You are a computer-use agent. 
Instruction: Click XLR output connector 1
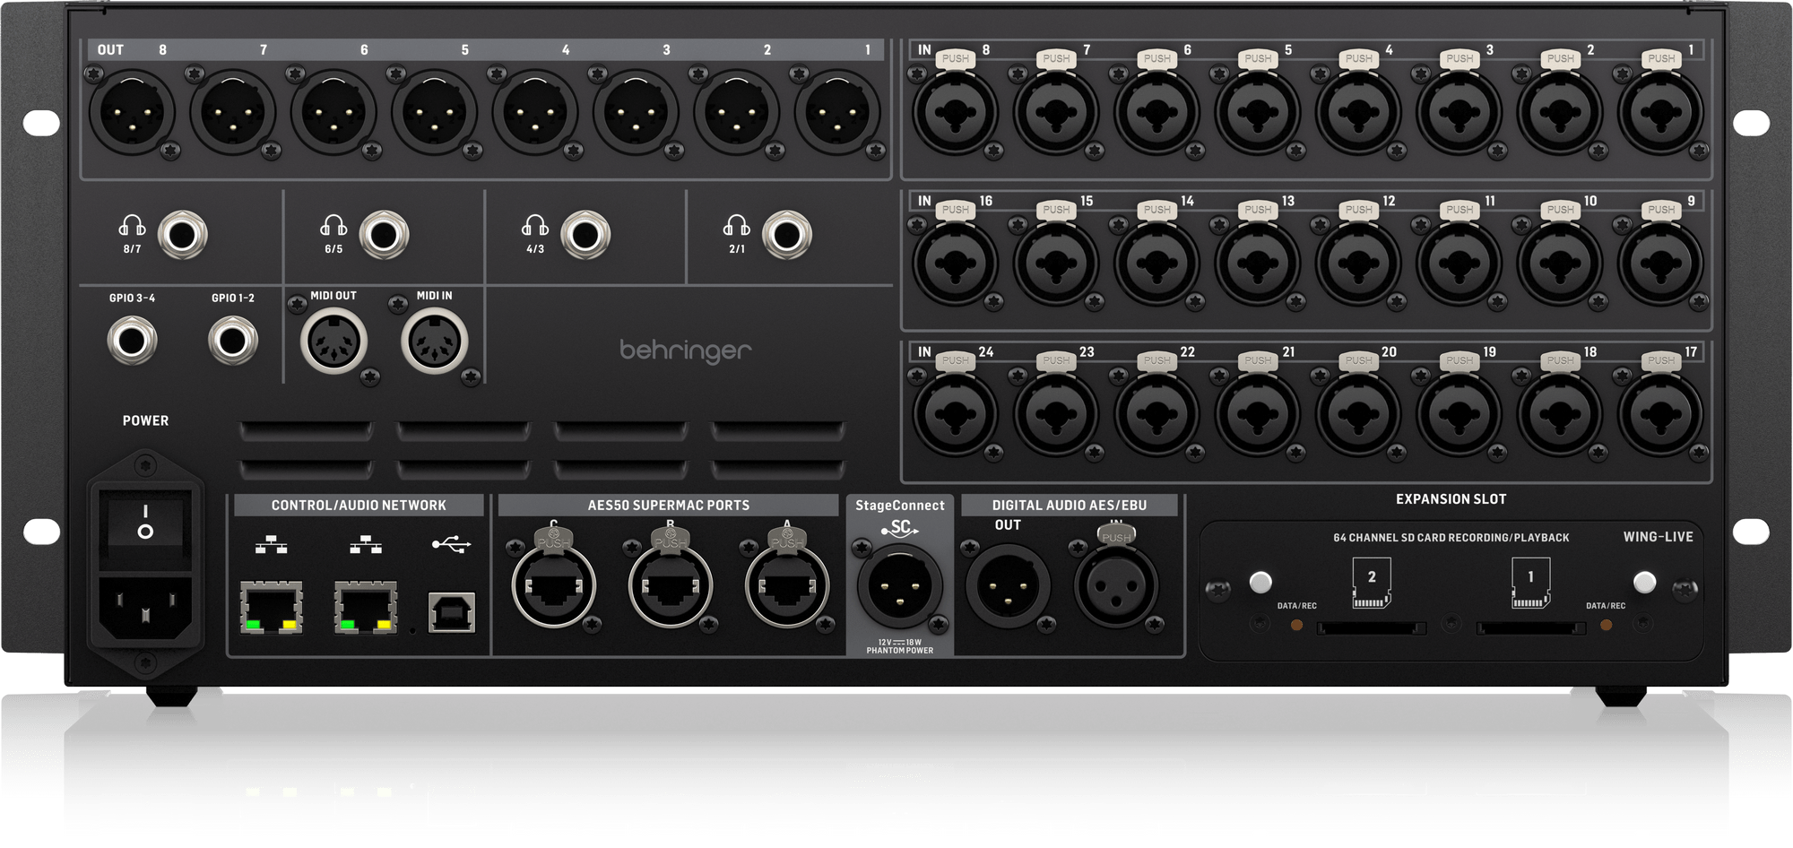[837, 113]
